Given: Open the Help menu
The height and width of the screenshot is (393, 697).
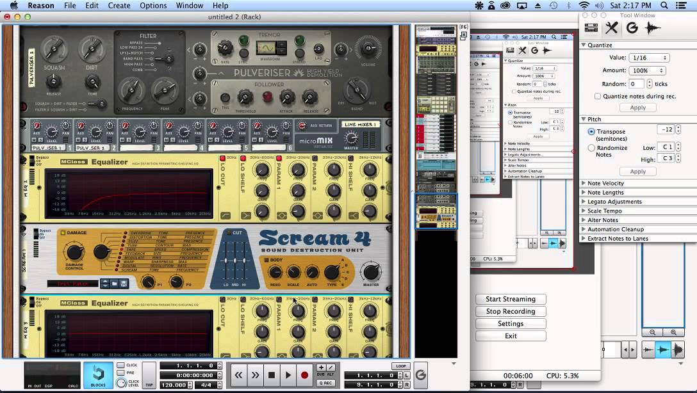Looking at the screenshot, I should click(220, 5).
